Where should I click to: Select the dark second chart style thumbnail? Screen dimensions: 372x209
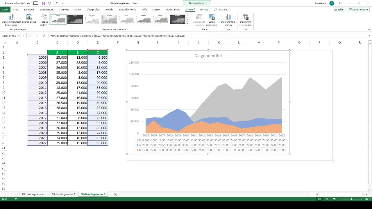point(75,19)
